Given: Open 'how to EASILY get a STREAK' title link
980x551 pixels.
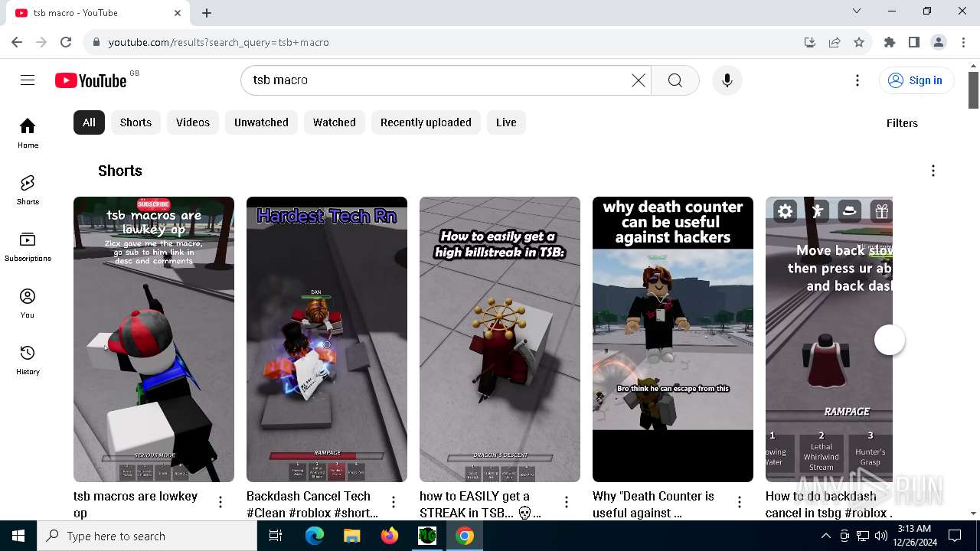Looking at the screenshot, I should (481, 504).
